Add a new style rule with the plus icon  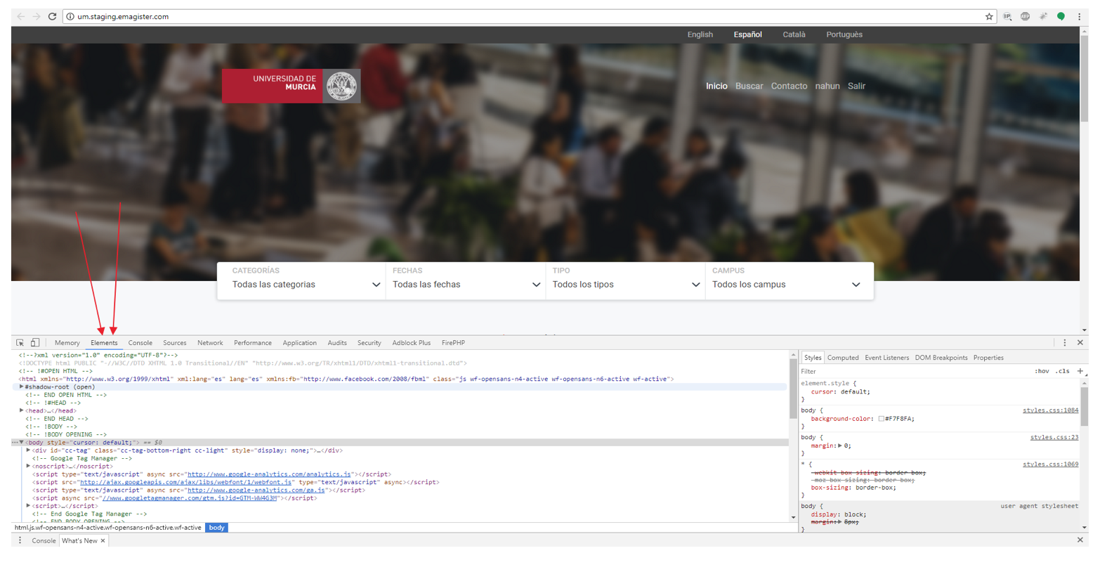pyautogui.click(x=1080, y=371)
